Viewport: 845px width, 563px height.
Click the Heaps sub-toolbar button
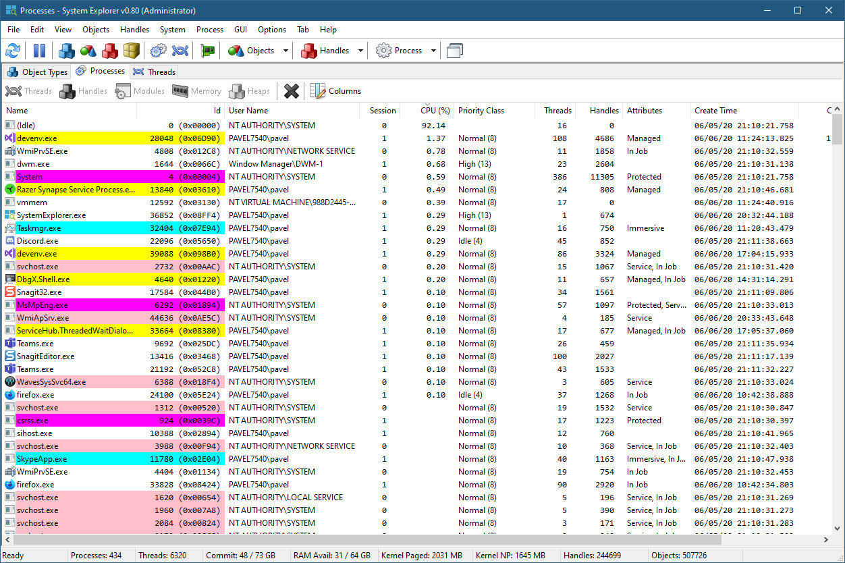tap(250, 91)
